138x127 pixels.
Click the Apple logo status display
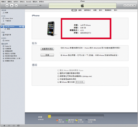(82, 6)
